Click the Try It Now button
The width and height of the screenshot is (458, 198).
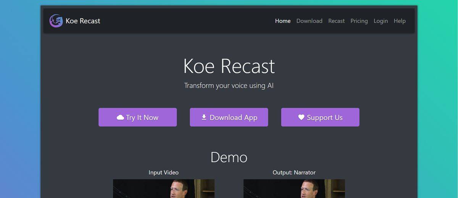tap(138, 117)
